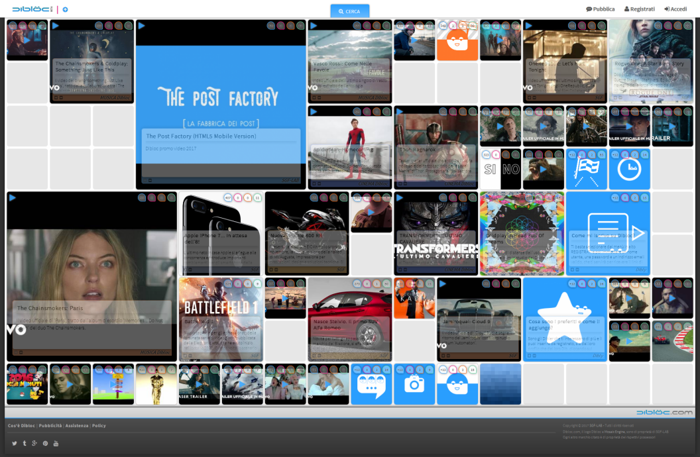Click play icon on The Post Factory card

[141, 26]
